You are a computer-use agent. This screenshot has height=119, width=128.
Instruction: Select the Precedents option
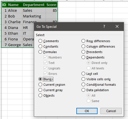pyautogui.click(x=83, y=52)
